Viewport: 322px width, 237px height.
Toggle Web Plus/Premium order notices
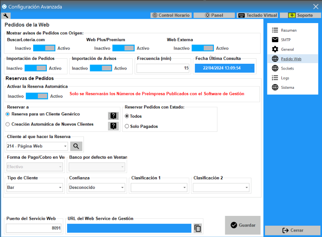123,48
